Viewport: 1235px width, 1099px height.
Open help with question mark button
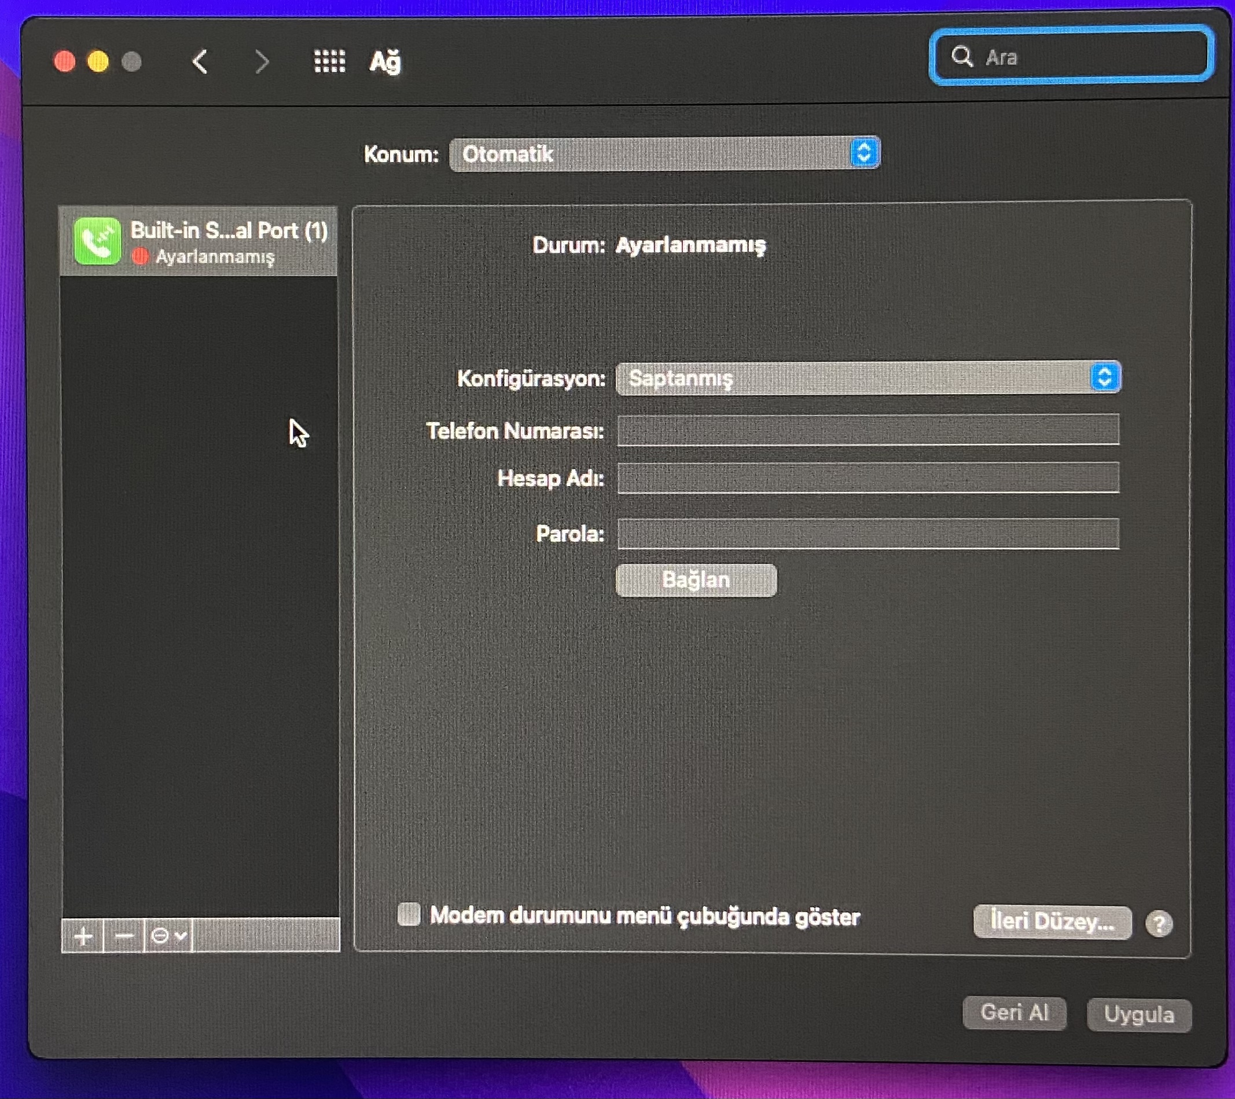(1158, 924)
